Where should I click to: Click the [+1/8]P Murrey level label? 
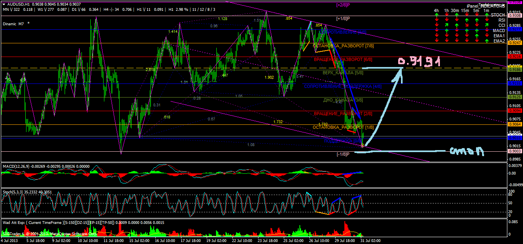click(x=343, y=18)
